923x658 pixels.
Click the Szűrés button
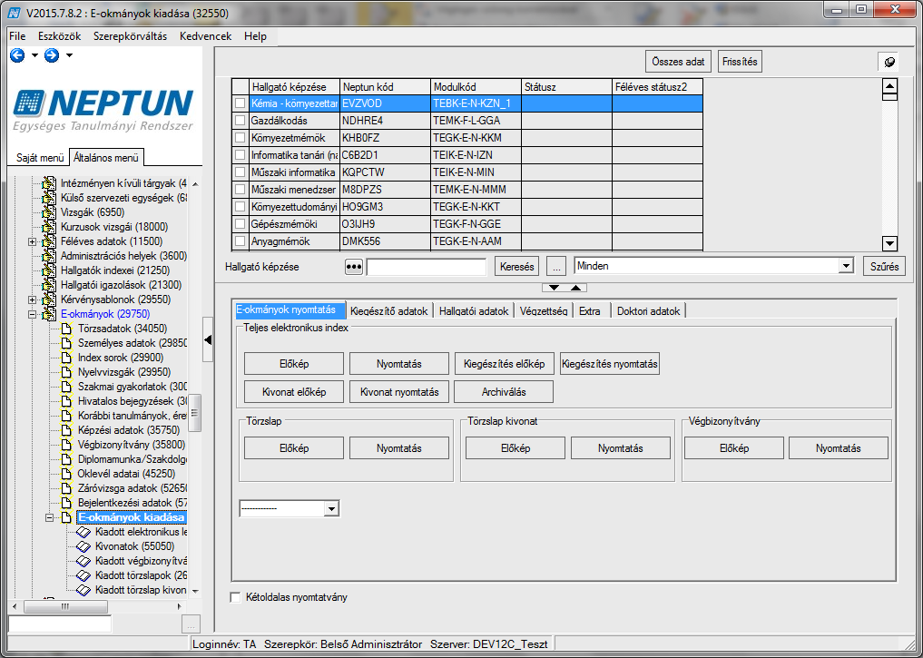click(x=884, y=267)
